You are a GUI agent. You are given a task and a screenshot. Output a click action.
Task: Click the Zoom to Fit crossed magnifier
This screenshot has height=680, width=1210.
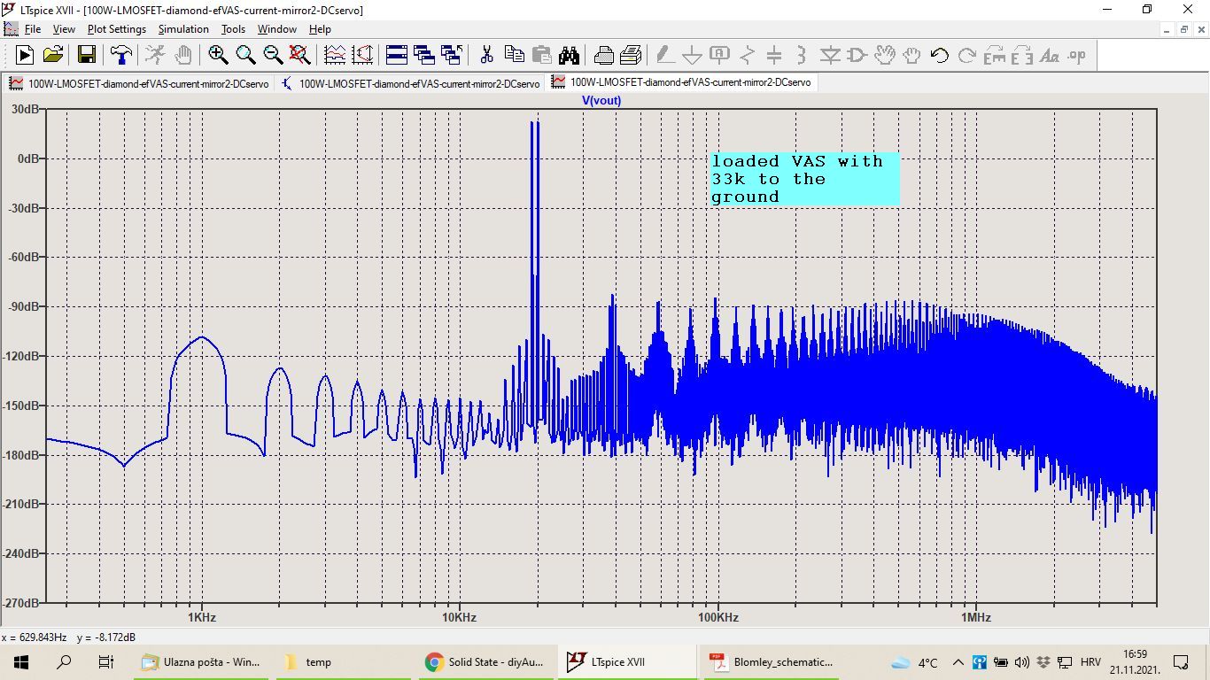click(x=300, y=55)
